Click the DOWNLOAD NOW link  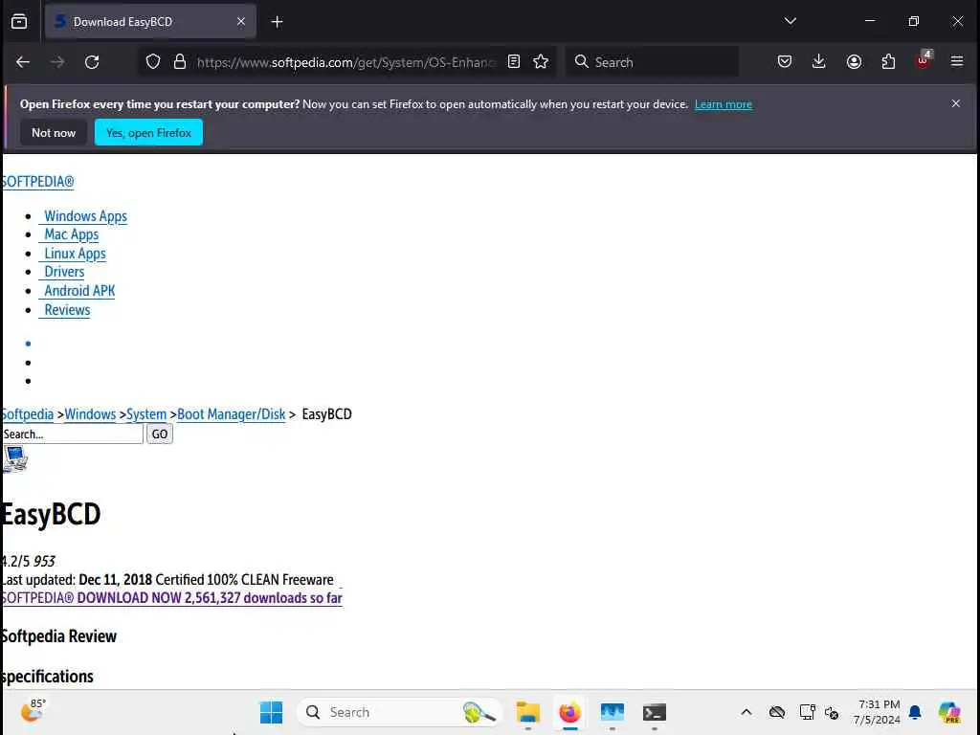[x=172, y=598]
